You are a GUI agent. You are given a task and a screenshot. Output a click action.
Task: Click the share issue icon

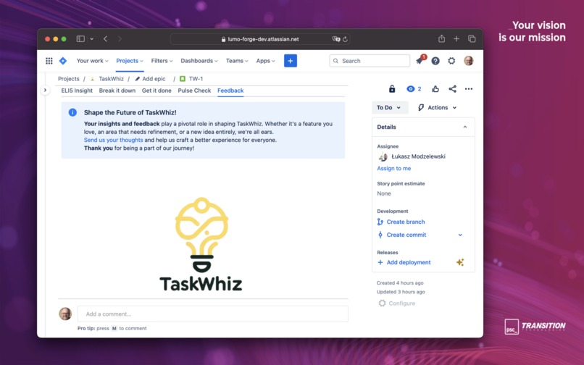click(x=452, y=88)
